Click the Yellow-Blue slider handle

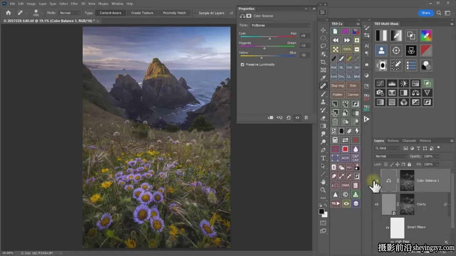point(261,57)
